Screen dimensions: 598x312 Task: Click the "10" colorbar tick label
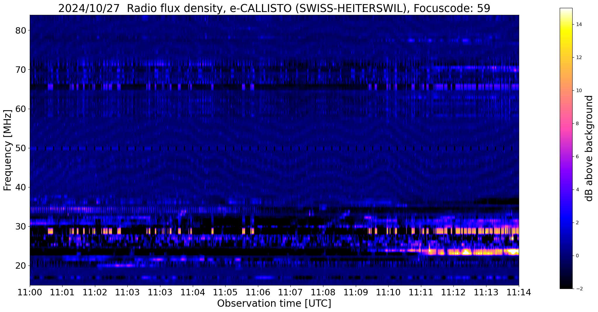pos(579,91)
